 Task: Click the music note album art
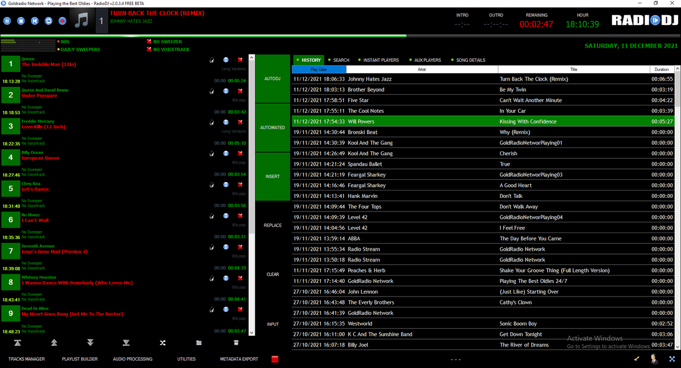83,21
